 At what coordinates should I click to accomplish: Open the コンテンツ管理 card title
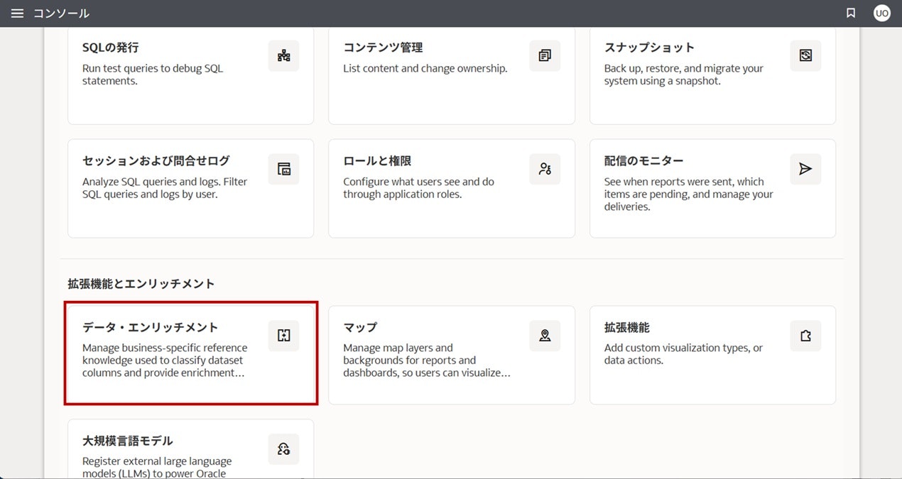tap(383, 48)
